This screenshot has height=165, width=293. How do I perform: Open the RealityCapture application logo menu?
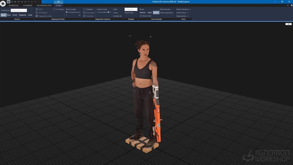pos(3,4)
